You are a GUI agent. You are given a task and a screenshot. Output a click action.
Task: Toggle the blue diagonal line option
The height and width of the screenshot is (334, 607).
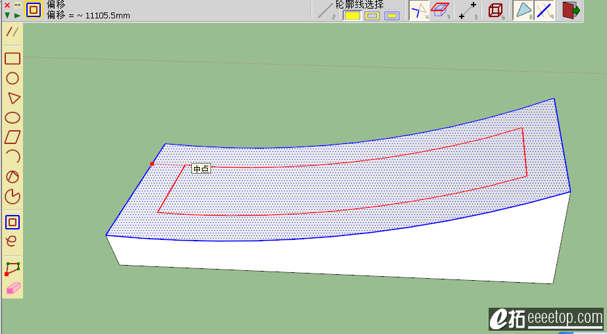click(x=544, y=11)
